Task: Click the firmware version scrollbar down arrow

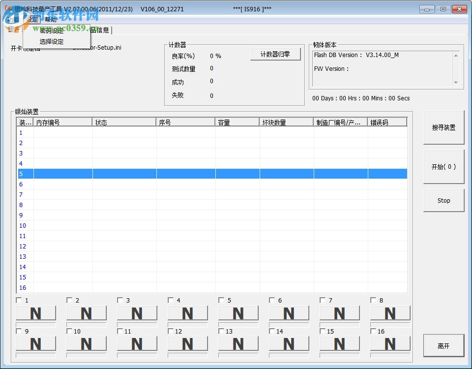Action: 455,82
